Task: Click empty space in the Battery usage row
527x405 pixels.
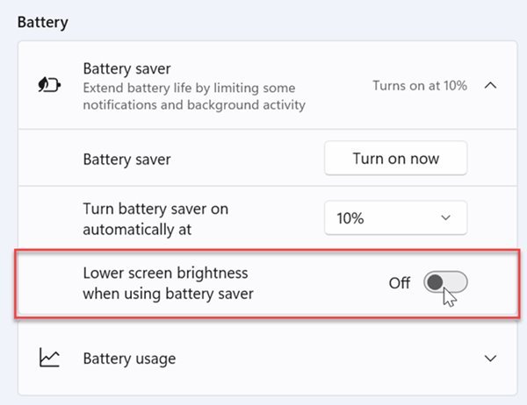Action: 320,358
